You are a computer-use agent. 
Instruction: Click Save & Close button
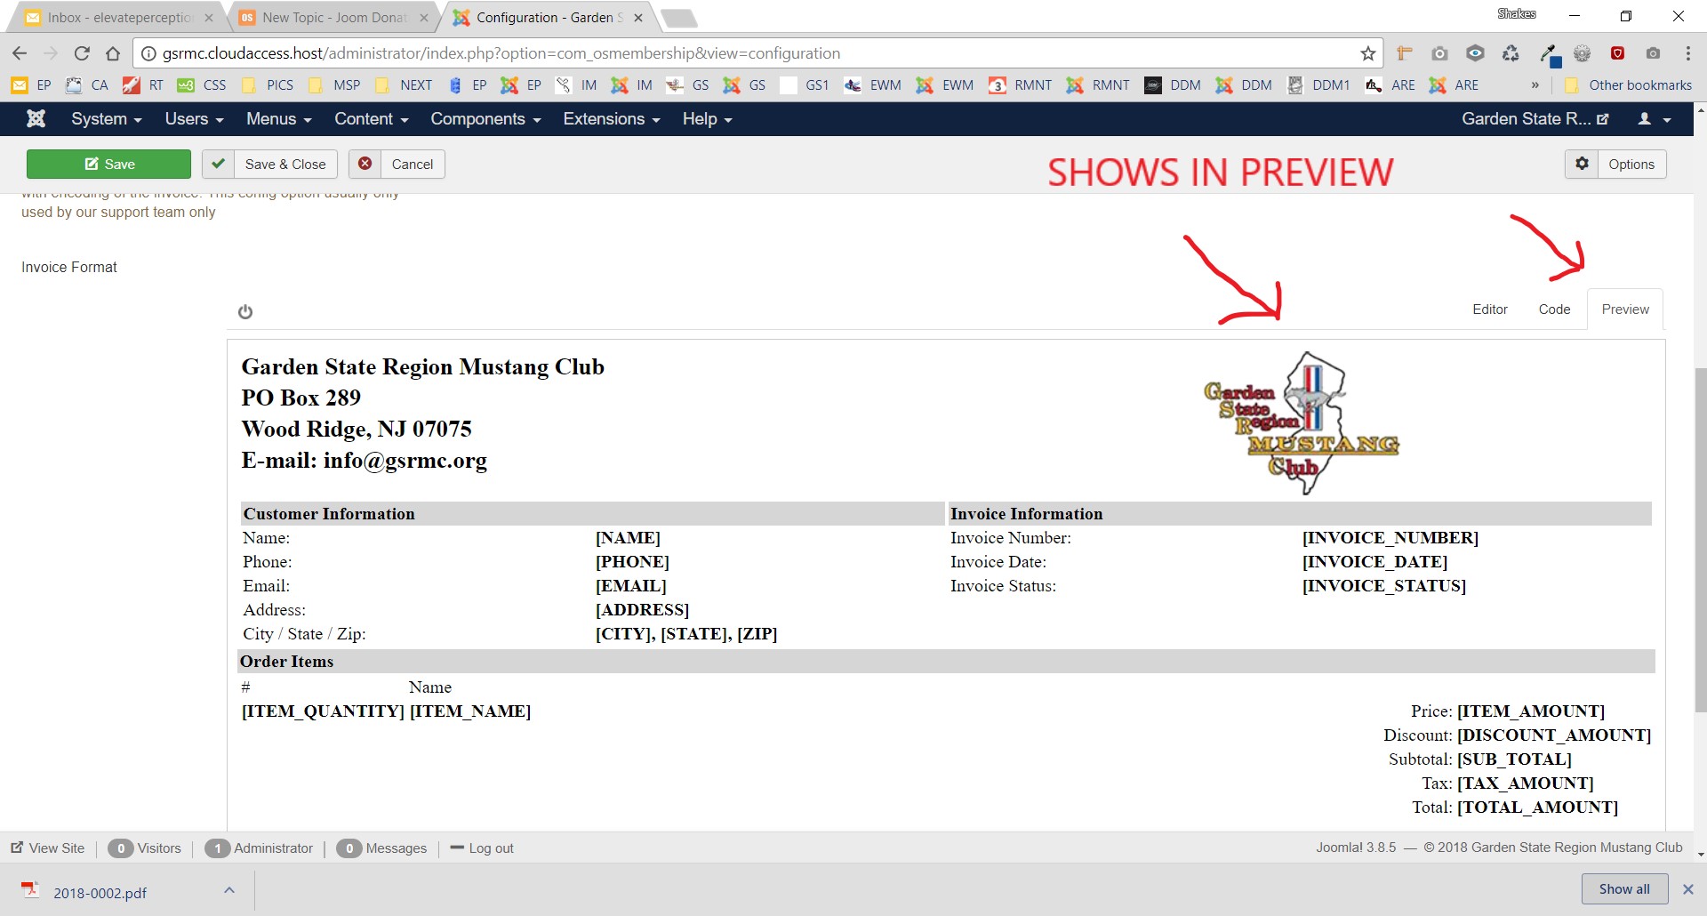(x=270, y=164)
